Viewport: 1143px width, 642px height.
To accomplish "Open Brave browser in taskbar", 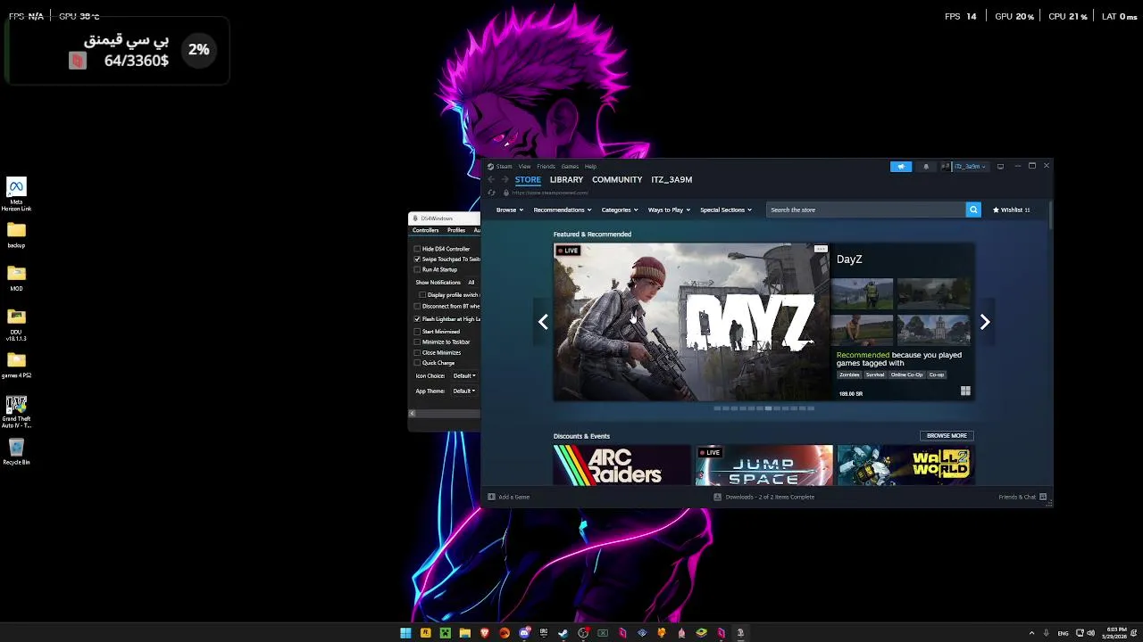I will click(x=485, y=633).
